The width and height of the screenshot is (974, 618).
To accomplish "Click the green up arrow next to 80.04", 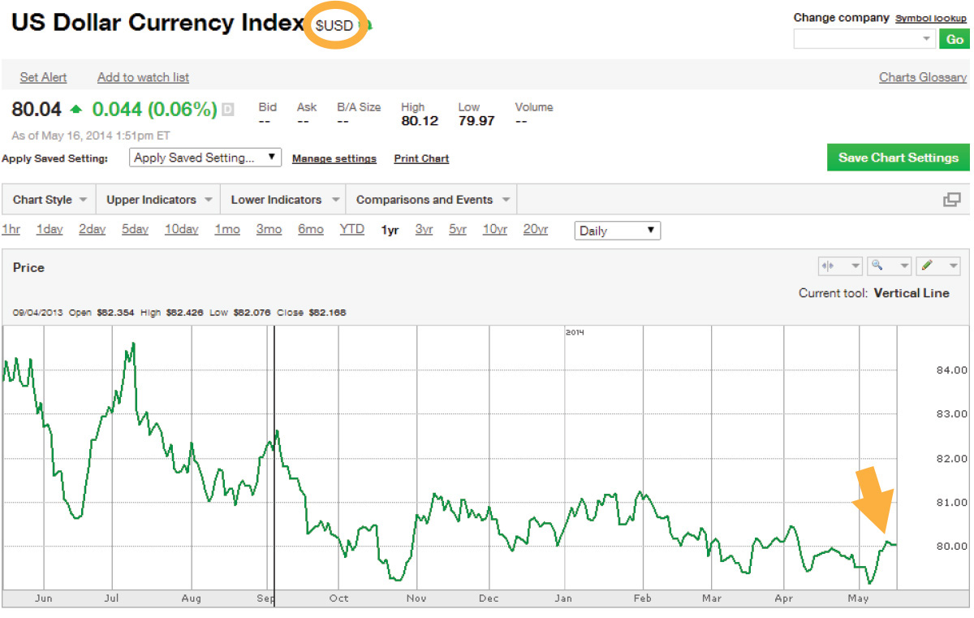I will pyautogui.click(x=75, y=106).
